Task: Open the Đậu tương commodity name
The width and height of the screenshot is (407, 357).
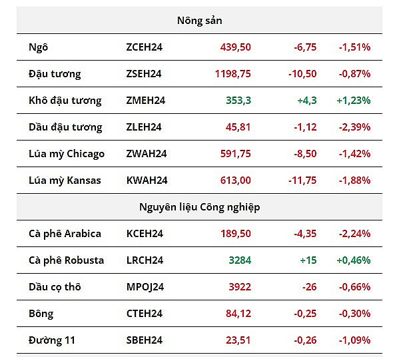Action: [x=55, y=74]
